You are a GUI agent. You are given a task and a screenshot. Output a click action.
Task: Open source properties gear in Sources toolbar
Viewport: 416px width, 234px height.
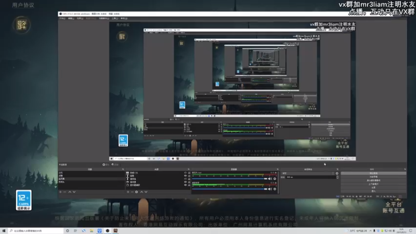point(136,192)
